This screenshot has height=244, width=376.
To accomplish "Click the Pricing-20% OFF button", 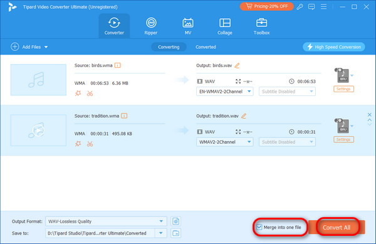I will [267, 6].
